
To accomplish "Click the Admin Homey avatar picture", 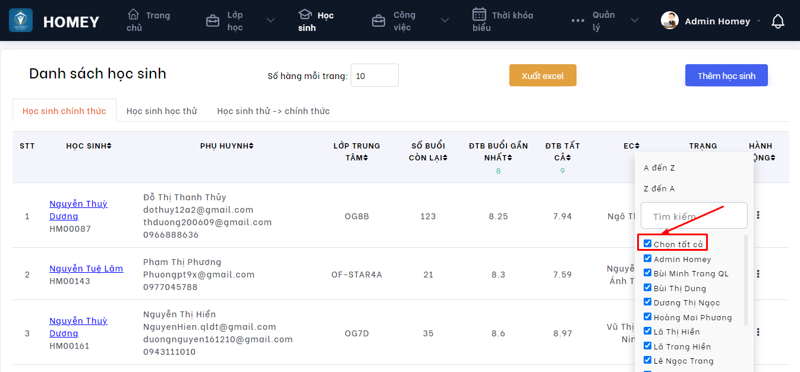I will (670, 21).
